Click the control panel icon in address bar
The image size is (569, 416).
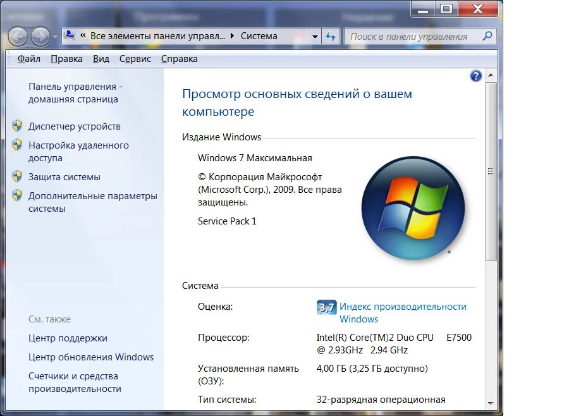[70, 35]
